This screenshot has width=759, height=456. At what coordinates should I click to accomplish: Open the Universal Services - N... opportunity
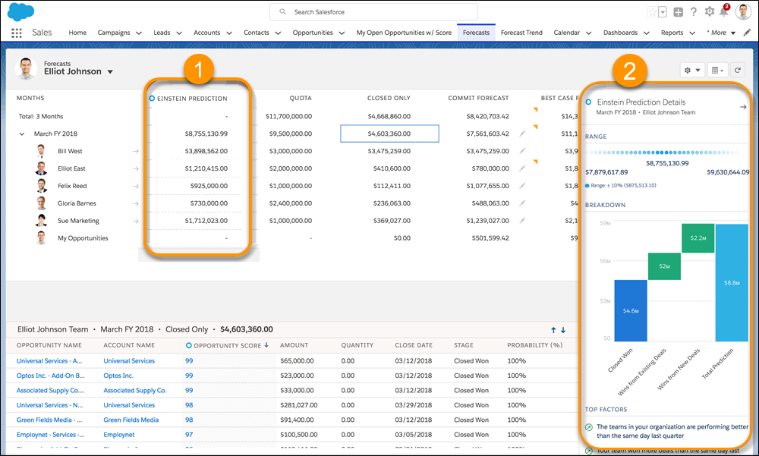pyautogui.click(x=49, y=405)
